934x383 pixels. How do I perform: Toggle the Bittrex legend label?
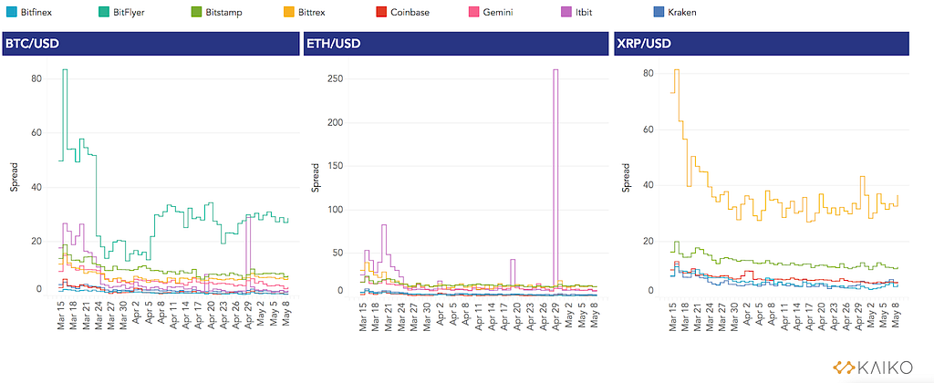coord(314,11)
